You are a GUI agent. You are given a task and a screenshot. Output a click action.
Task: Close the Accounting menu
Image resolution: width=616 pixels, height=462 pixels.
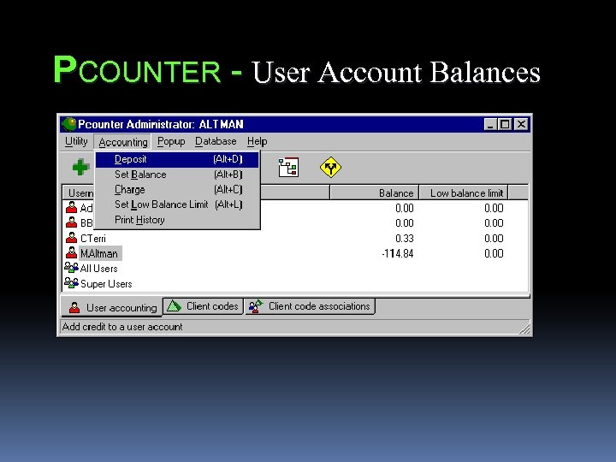point(123,142)
